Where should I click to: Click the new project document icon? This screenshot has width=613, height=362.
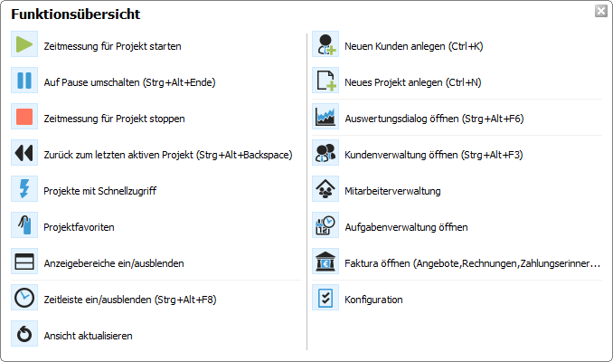click(x=325, y=81)
